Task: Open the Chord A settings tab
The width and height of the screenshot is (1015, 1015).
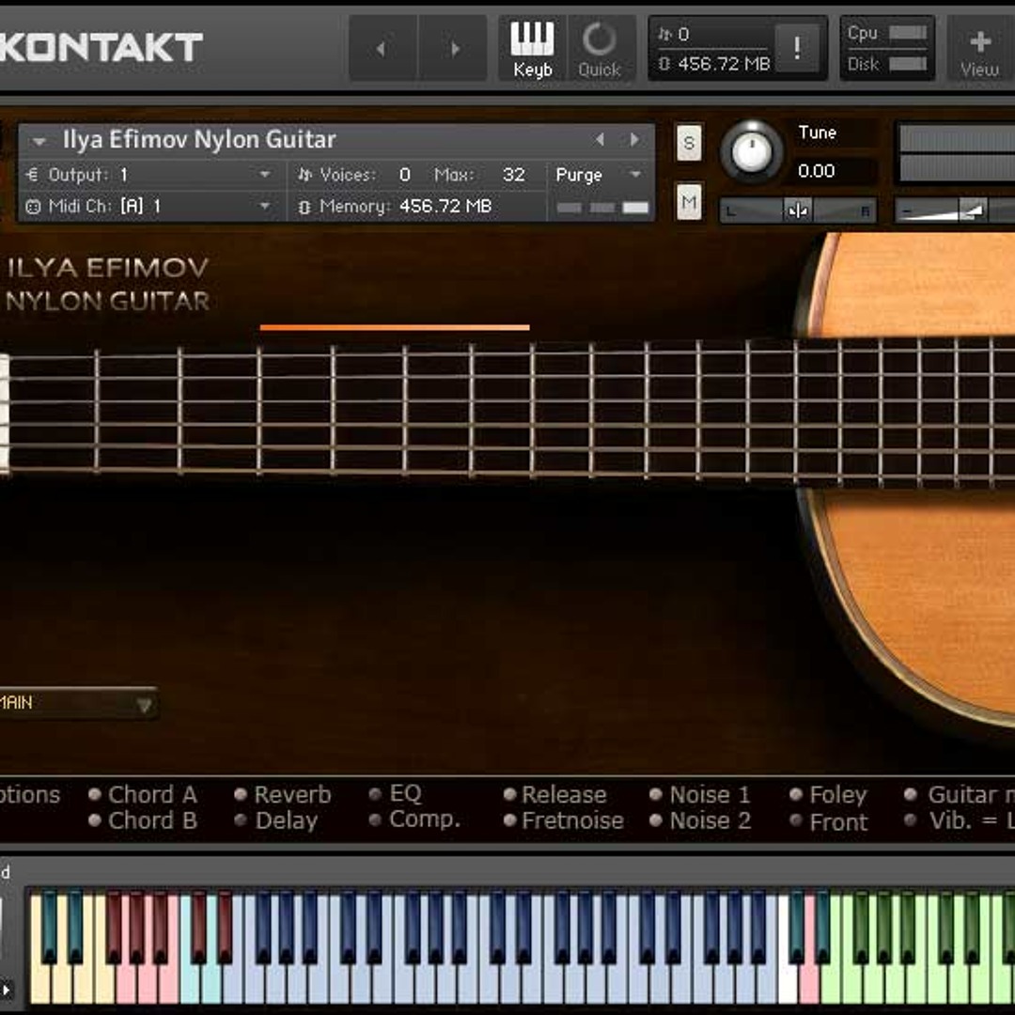Action: point(151,795)
